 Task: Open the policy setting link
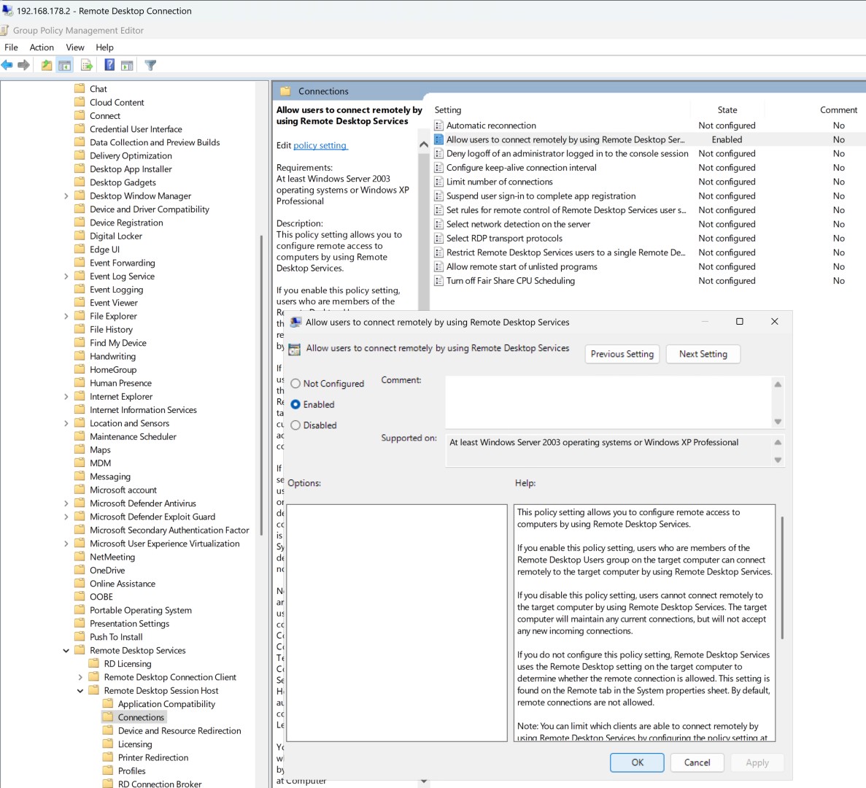tap(320, 145)
